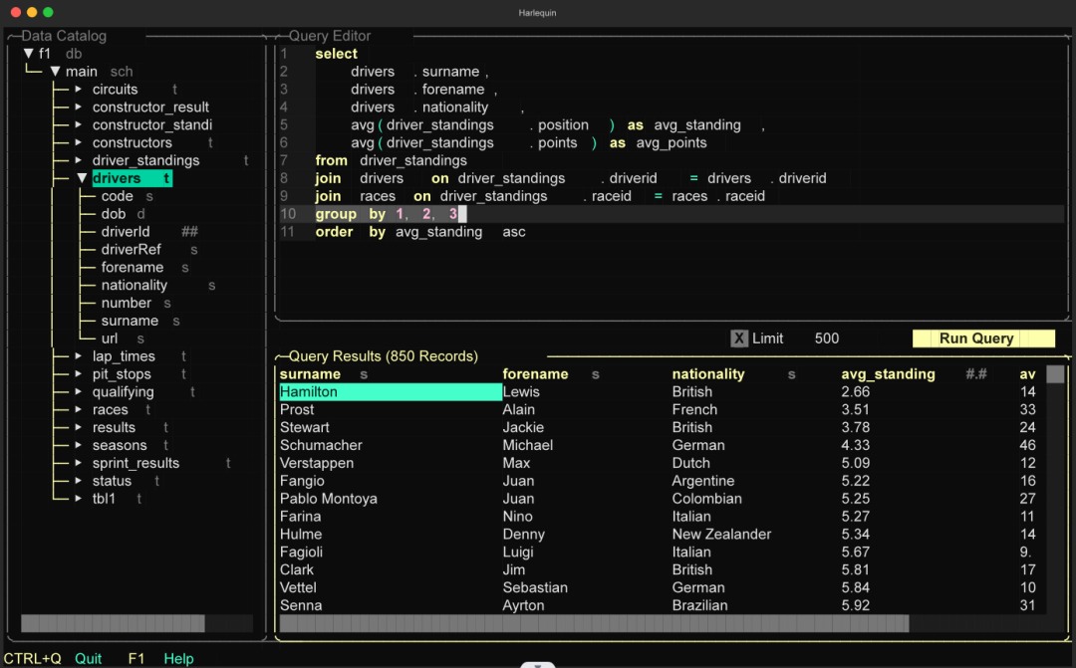Screen dimensions: 1076x668
Task: Click the results vertical scrollbar thumb
Action: 1055,373
